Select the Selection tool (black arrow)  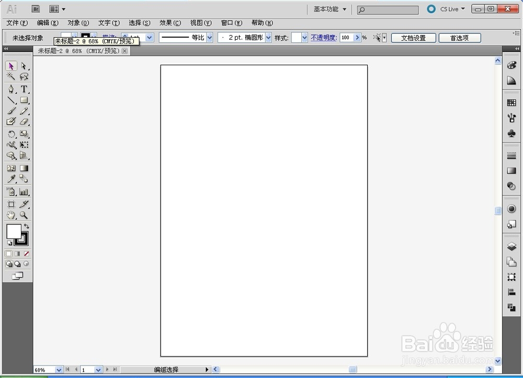(11, 66)
